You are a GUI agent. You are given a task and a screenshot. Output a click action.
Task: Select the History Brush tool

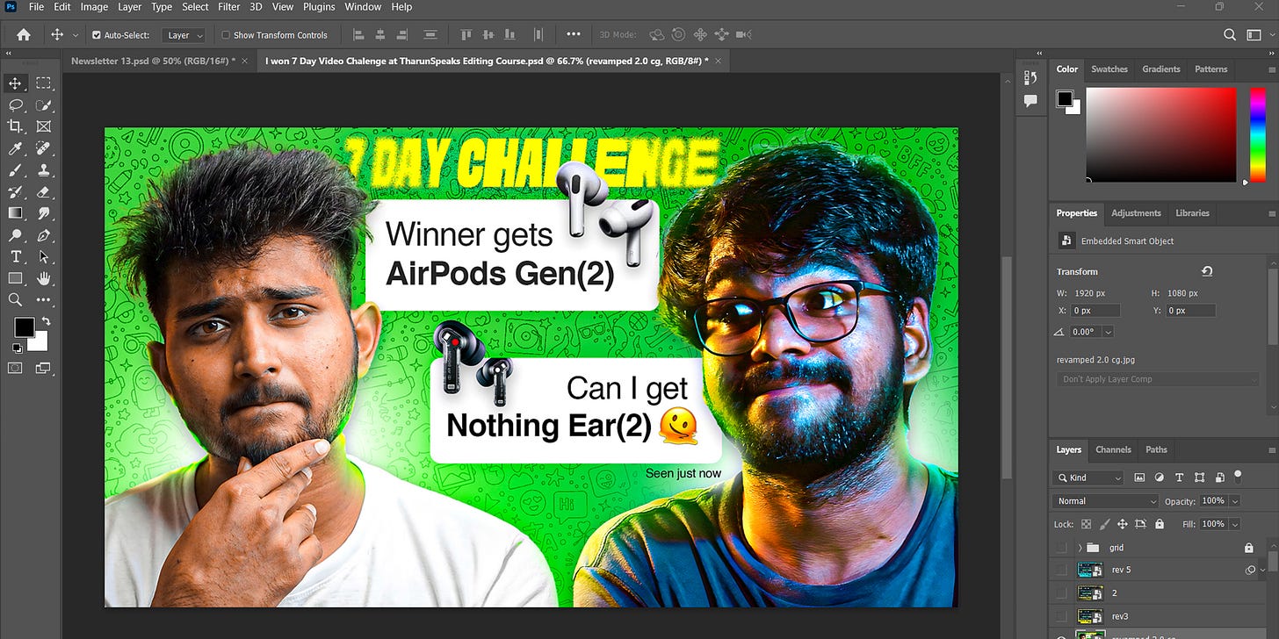tap(16, 191)
